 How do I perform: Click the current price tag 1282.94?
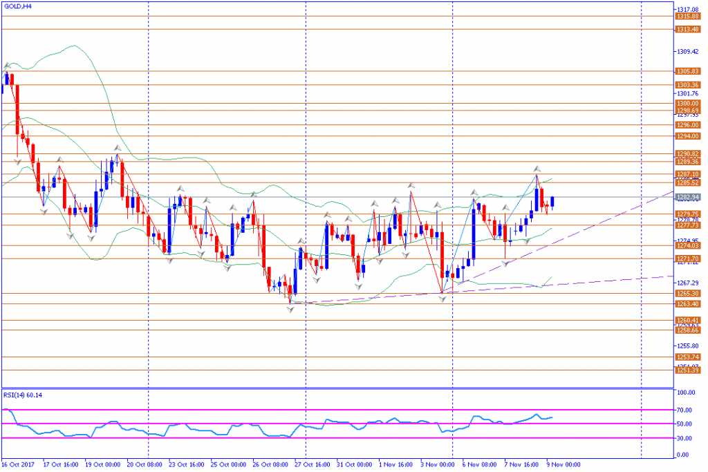tap(686, 198)
